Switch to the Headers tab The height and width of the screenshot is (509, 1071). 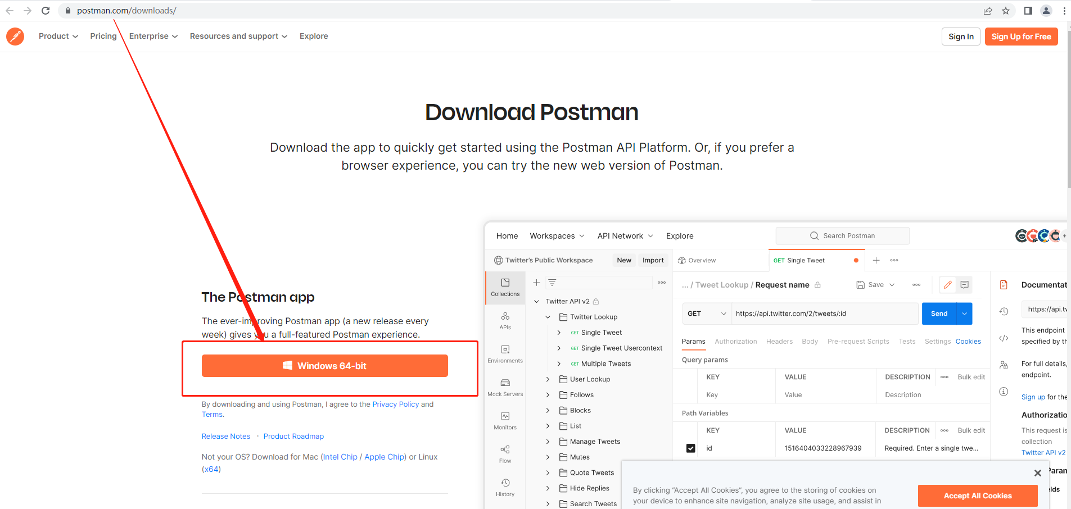(779, 342)
